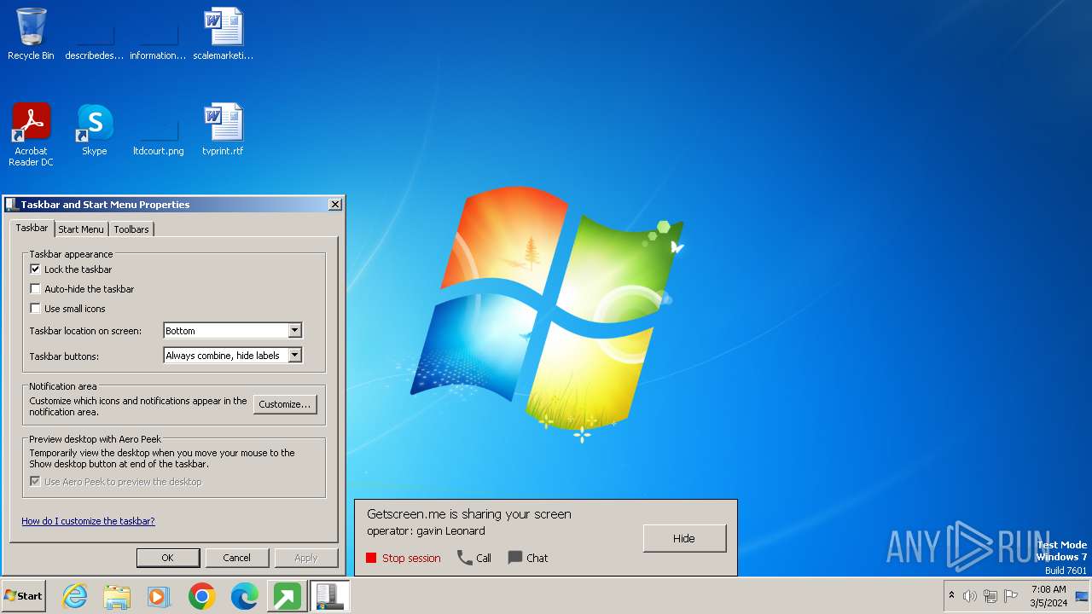Click the Customize... button
Image resolution: width=1092 pixels, height=614 pixels.
pos(285,404)
